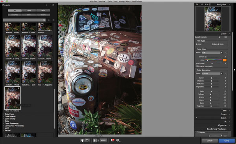Click the Before button

[103, 140]
